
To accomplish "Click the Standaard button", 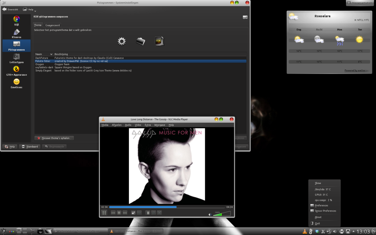I will (30, 147).
